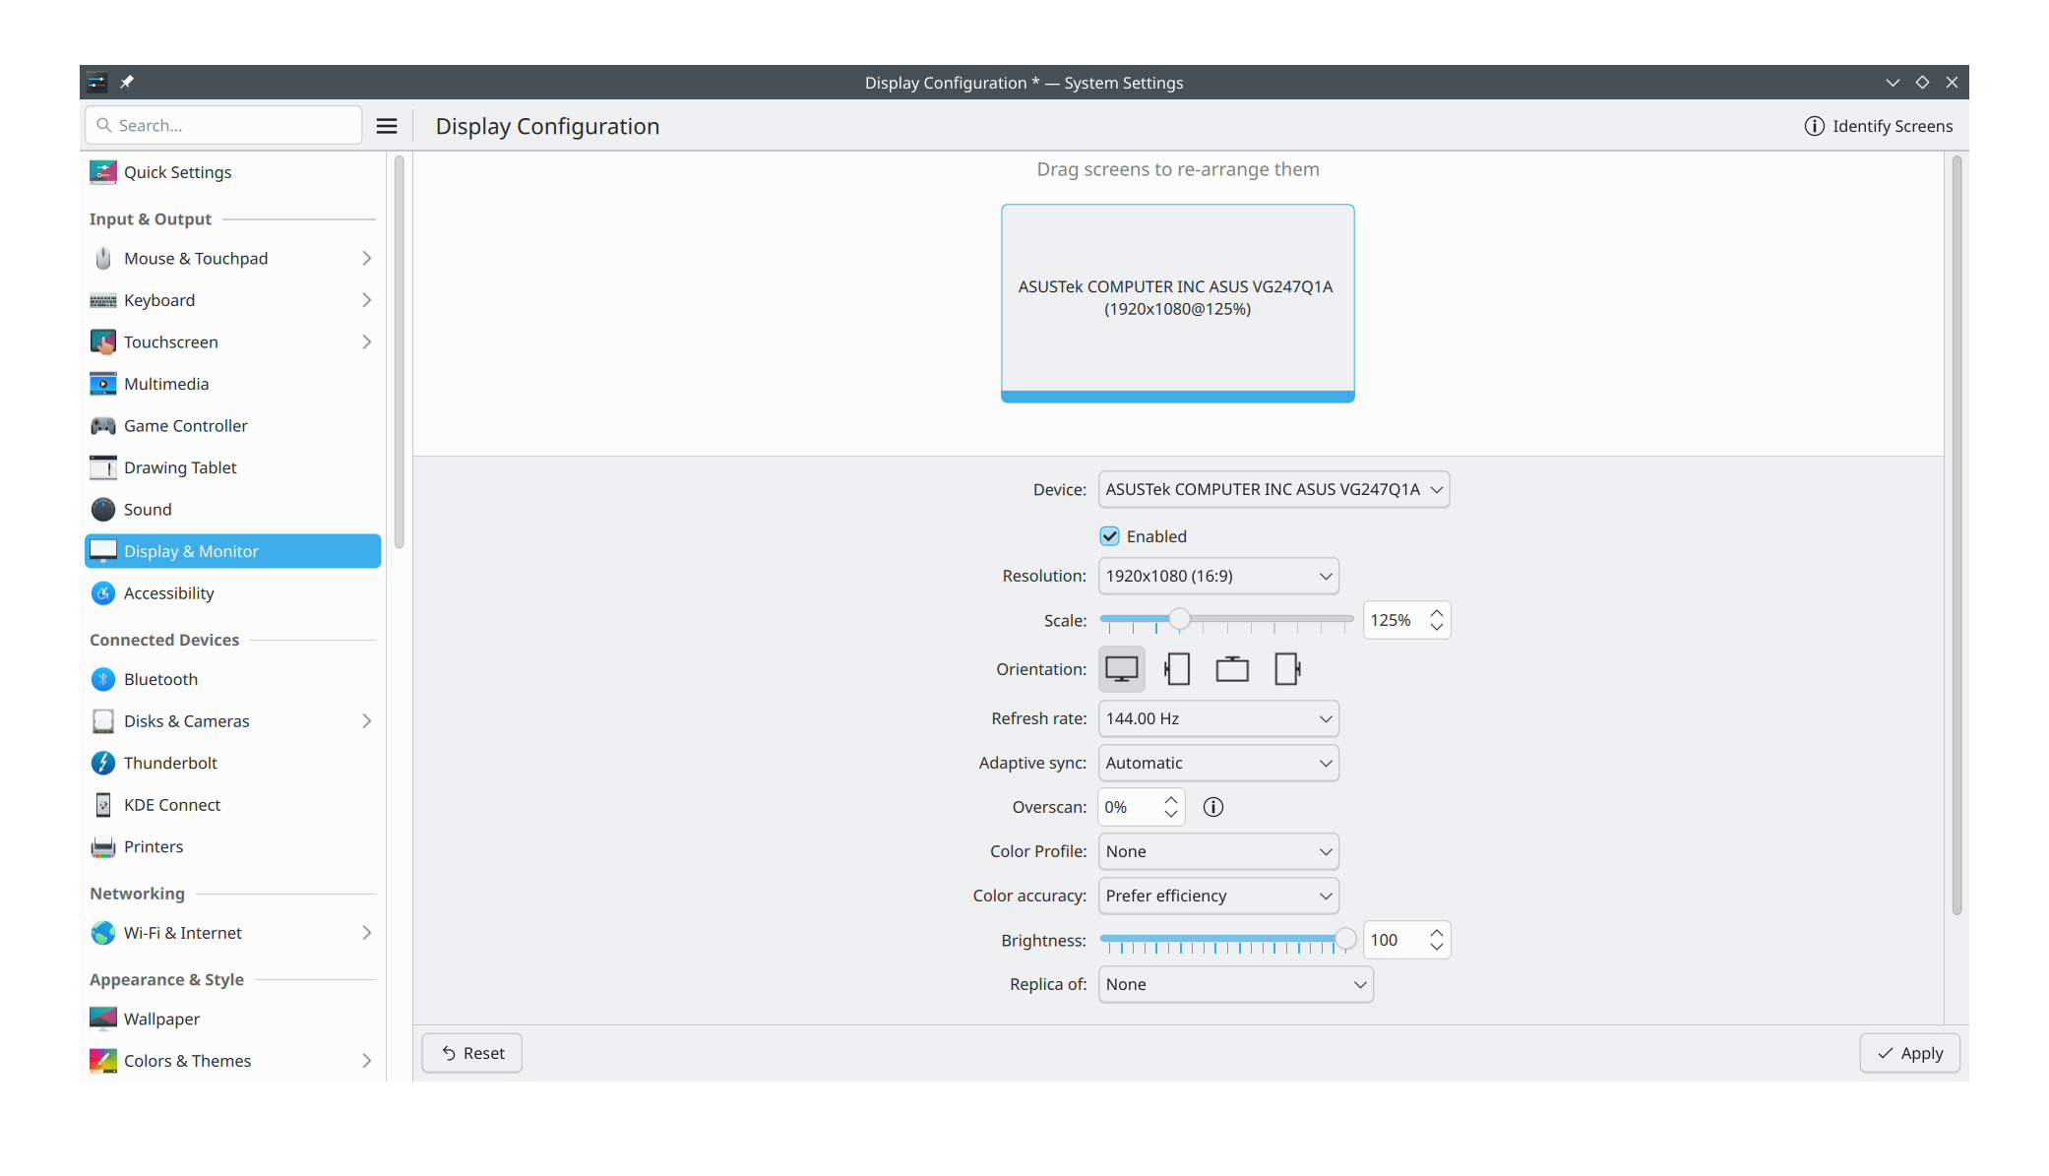This screenshot has height=1176, width=2049.
Task: Click the Brightness slider handle
Action: (1344, 939)
